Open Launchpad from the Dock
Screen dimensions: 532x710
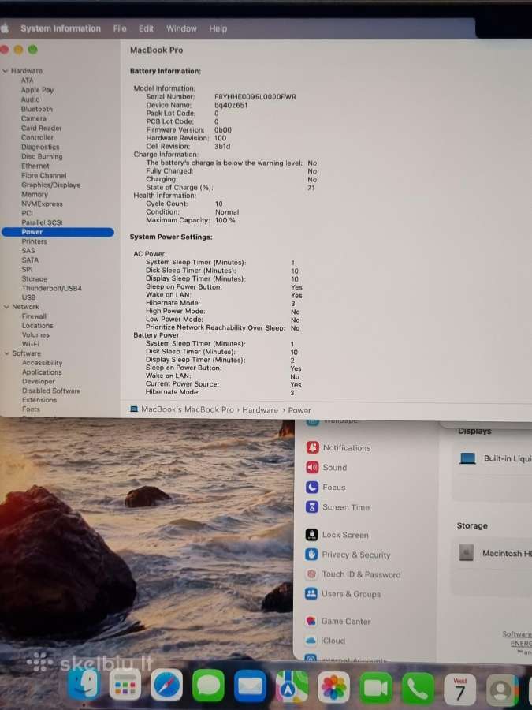(x=125, y=686)
